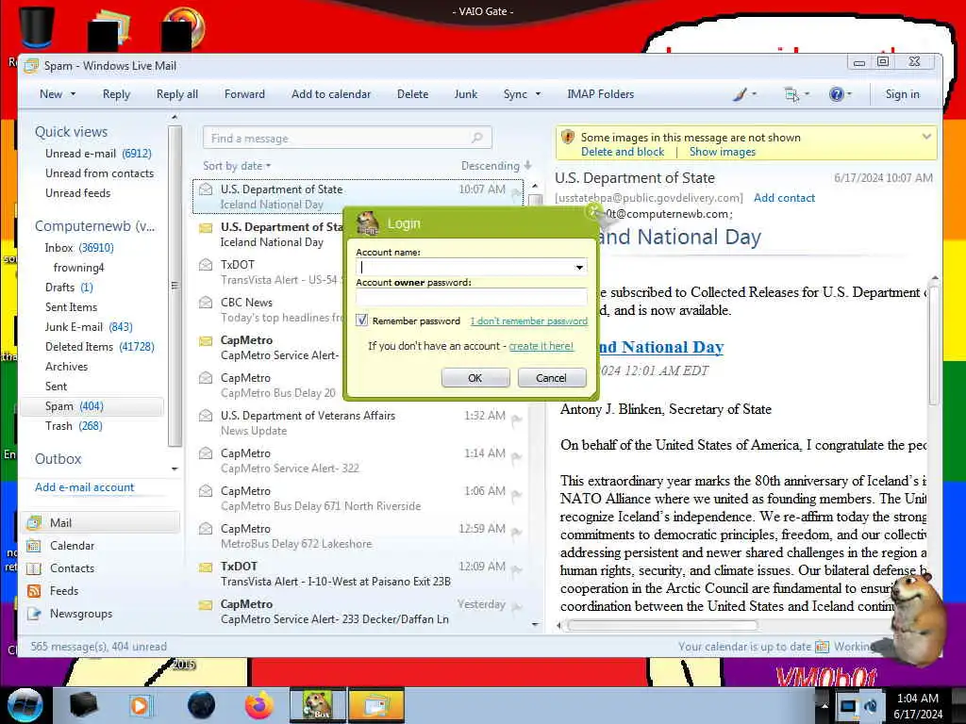The width and height of the screenshot is (966, 724).
Task: Open the frowning4 folder
Action: point(78,267)
